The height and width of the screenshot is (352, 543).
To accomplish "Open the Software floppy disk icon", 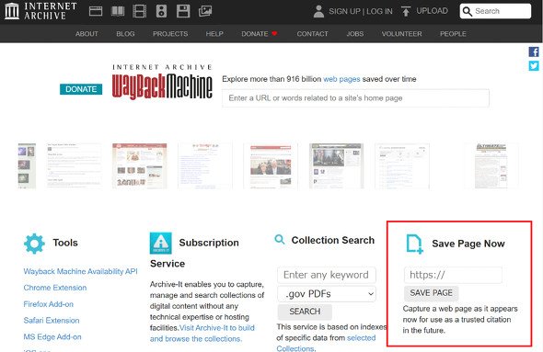I will [183, 11].
